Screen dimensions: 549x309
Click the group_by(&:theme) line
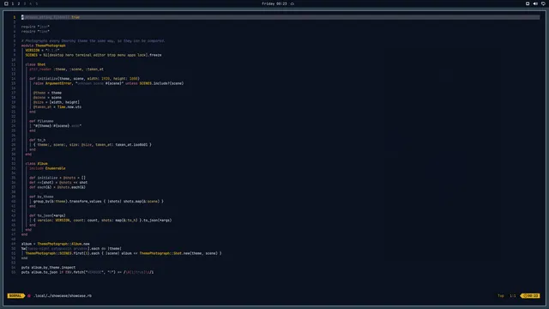click(x=99, y=202)
